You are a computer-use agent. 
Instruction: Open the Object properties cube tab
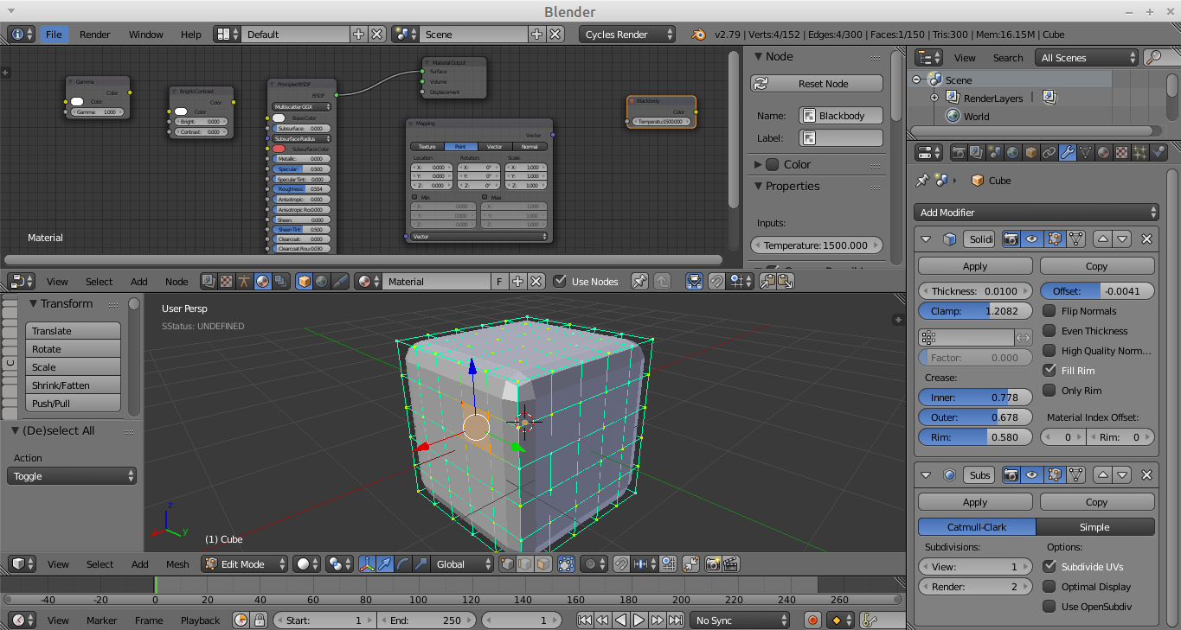[1030, 153]
